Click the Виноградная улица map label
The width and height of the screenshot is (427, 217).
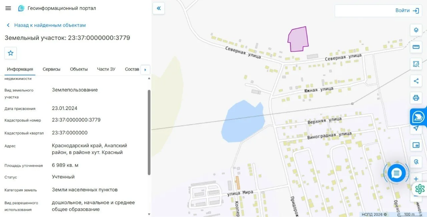click(329, 136)
